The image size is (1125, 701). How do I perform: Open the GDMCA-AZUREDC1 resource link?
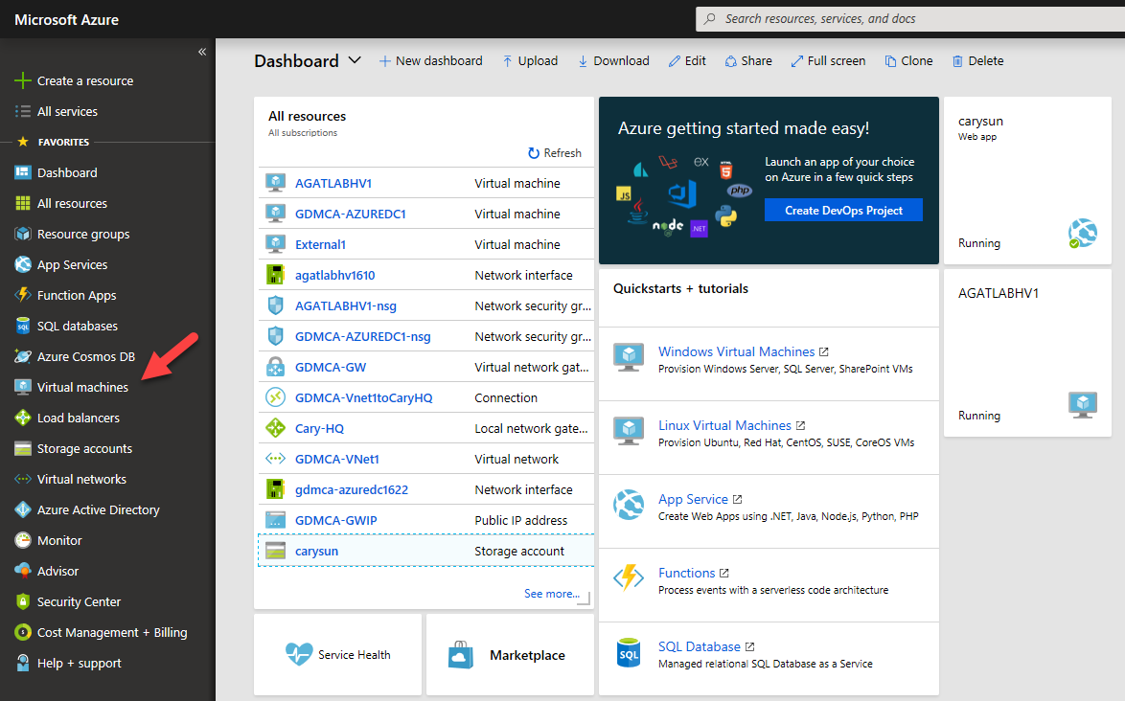coord(350,214)
